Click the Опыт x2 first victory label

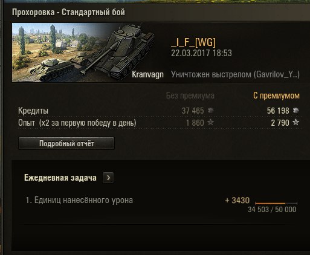click(77, 123)
